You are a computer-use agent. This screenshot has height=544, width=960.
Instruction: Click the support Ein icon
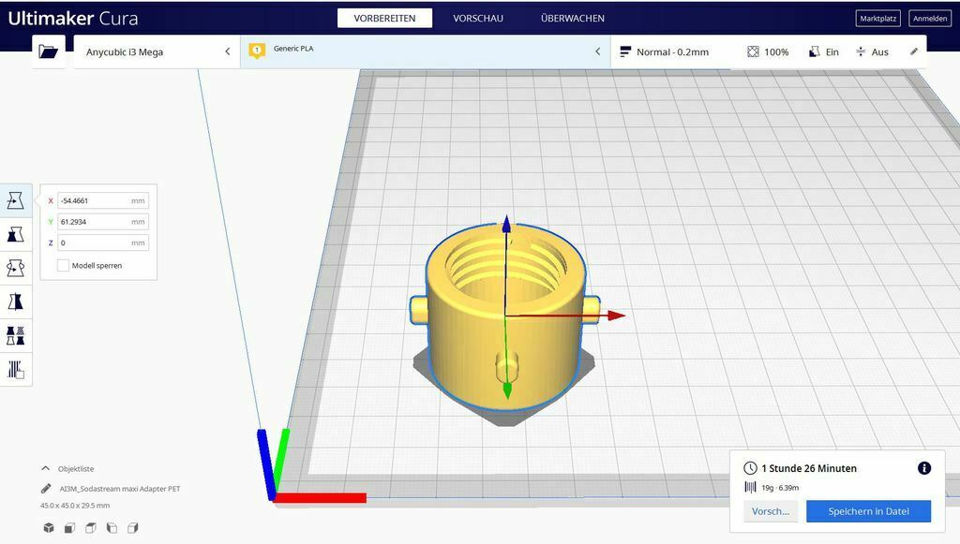[x=815, y=51]
